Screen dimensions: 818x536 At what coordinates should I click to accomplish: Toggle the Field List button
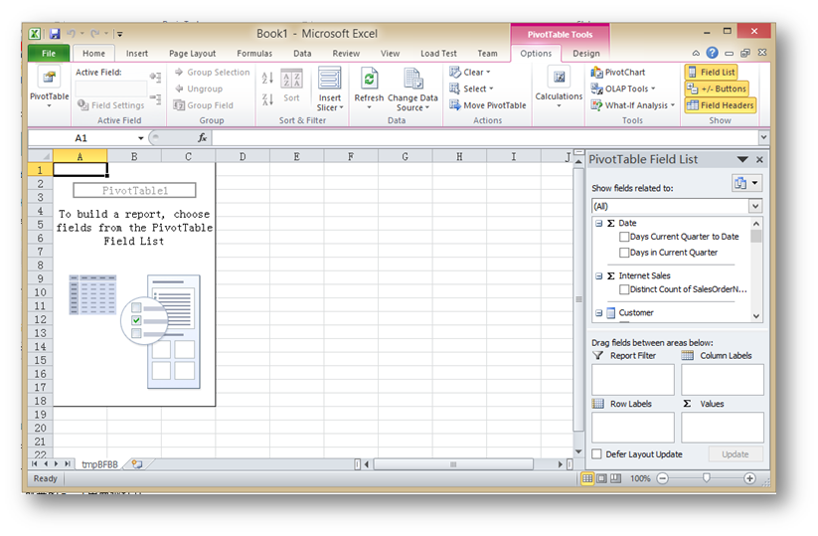[711, 73]
